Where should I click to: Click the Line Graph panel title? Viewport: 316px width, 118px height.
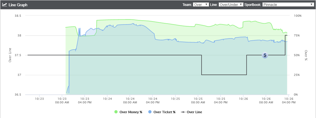pyautogui.click(x=18, y=5)
